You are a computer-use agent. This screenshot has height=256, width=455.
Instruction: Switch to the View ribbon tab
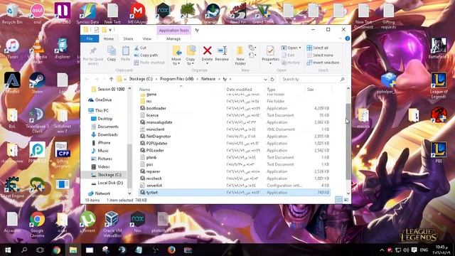(x=147, y=38)
